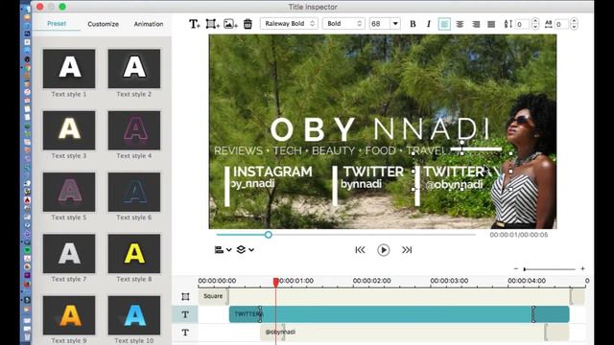The width and height of the screenshot is (614, 345).
Task: Switch to the Preset tab
Action: tap(57, 23)
